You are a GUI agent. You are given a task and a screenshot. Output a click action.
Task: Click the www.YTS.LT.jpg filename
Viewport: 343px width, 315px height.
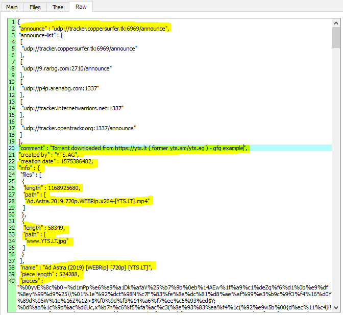[47, 241]
